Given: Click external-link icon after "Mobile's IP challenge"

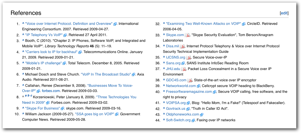Looking at the screenshot, I should coord(64,63).
